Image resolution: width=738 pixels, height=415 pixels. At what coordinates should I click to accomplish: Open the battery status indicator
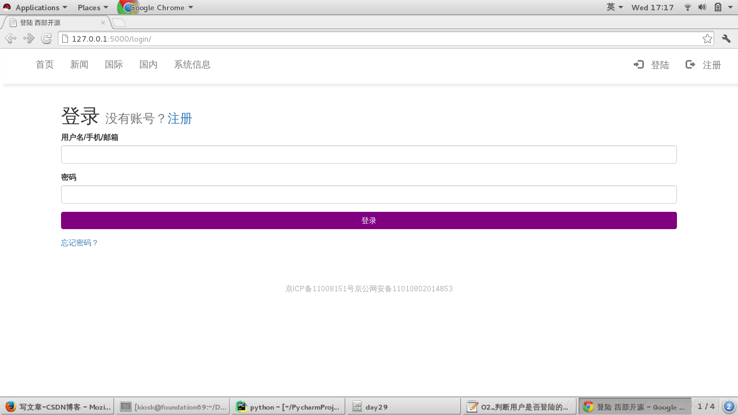pyautogui.click(x=718, y=7)
